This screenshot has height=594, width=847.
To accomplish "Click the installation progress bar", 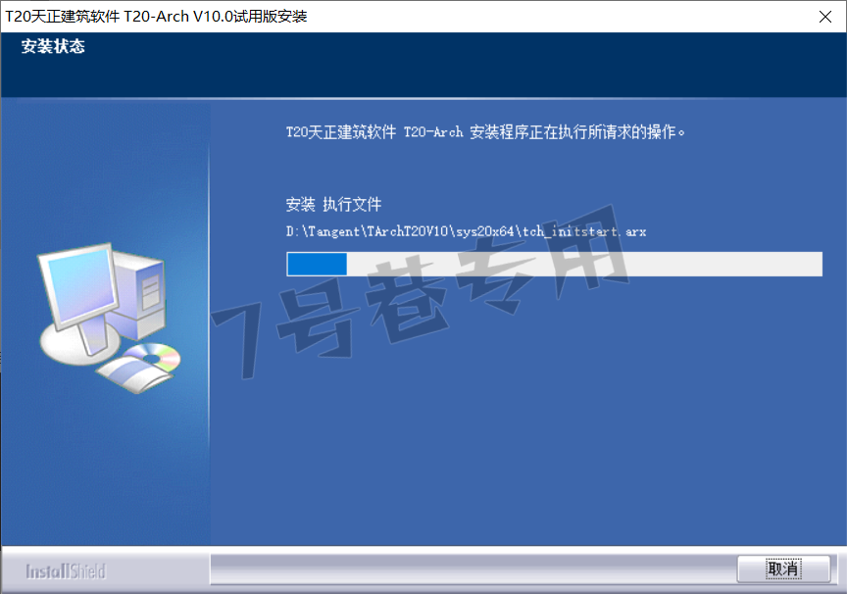I will pyautogui.click(x=554, y=264).
